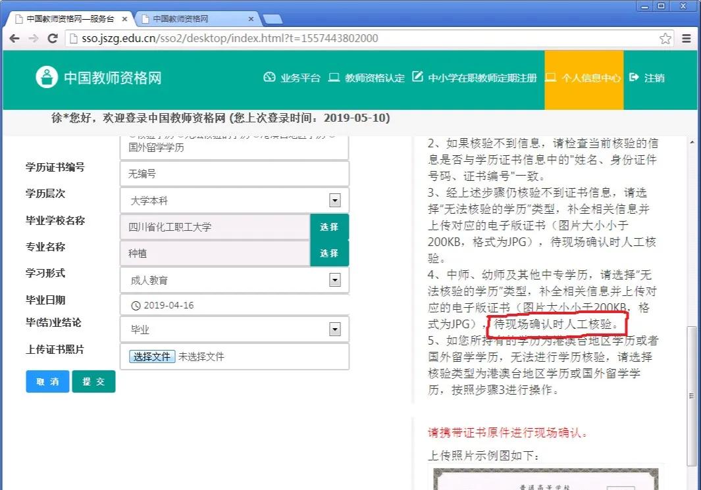Click 选择 next to 毕业学校名称
The width and height of the screenshot is (701, 490).
click(x=329, y=226)
